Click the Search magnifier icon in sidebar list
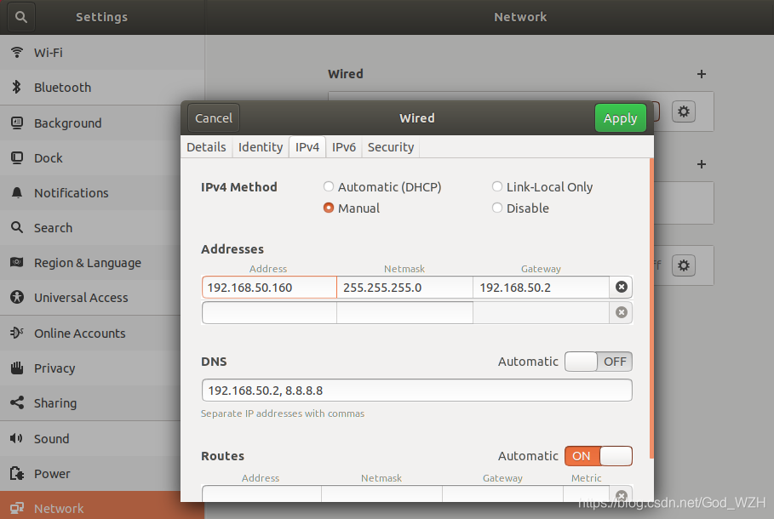774x519 pixels. click(17, 227)
